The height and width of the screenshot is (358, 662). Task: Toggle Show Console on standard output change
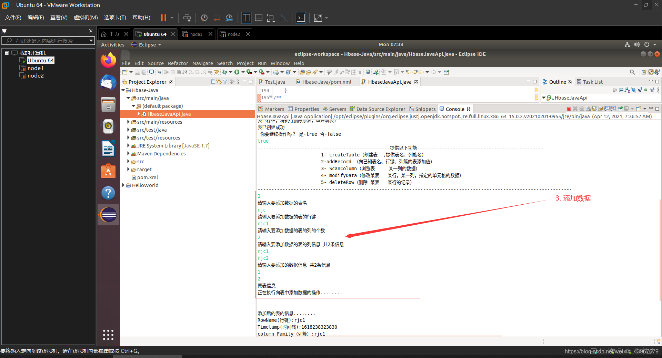(607, 109)
